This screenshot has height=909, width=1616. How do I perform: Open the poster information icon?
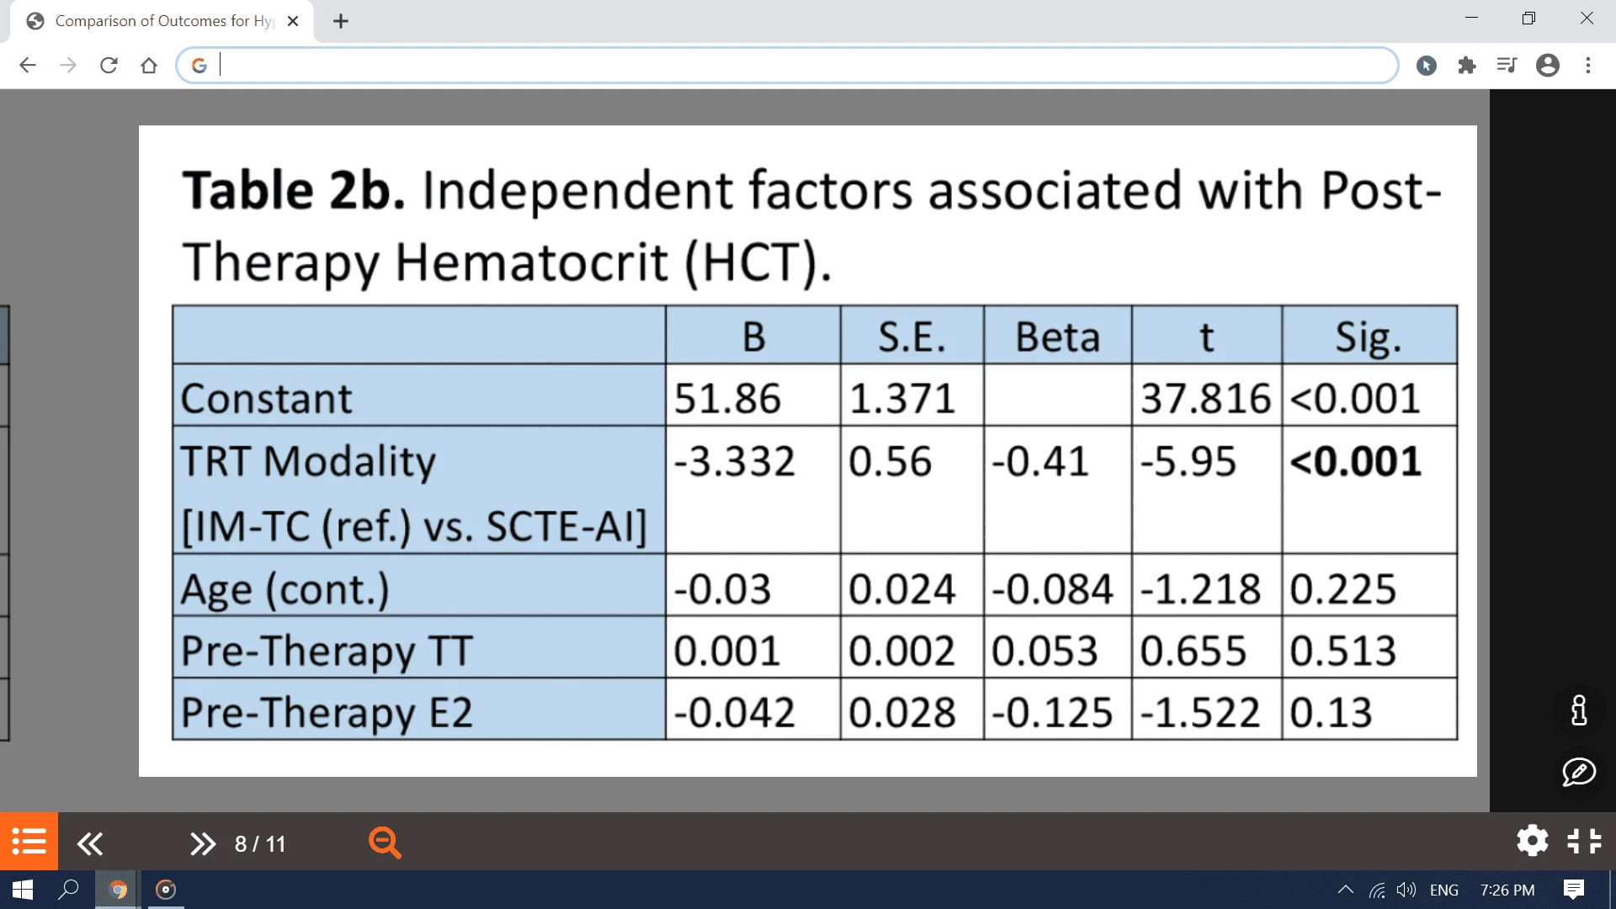pos(1579,710)
